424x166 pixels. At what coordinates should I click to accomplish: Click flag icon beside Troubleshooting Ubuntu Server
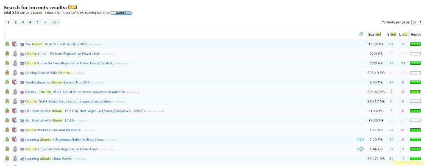[22, 83]
